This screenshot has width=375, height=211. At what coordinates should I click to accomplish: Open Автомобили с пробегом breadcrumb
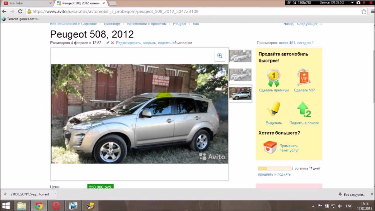coord(146,24)
